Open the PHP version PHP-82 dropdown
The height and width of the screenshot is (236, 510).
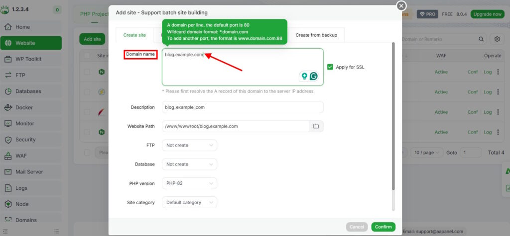coord(189,183)
